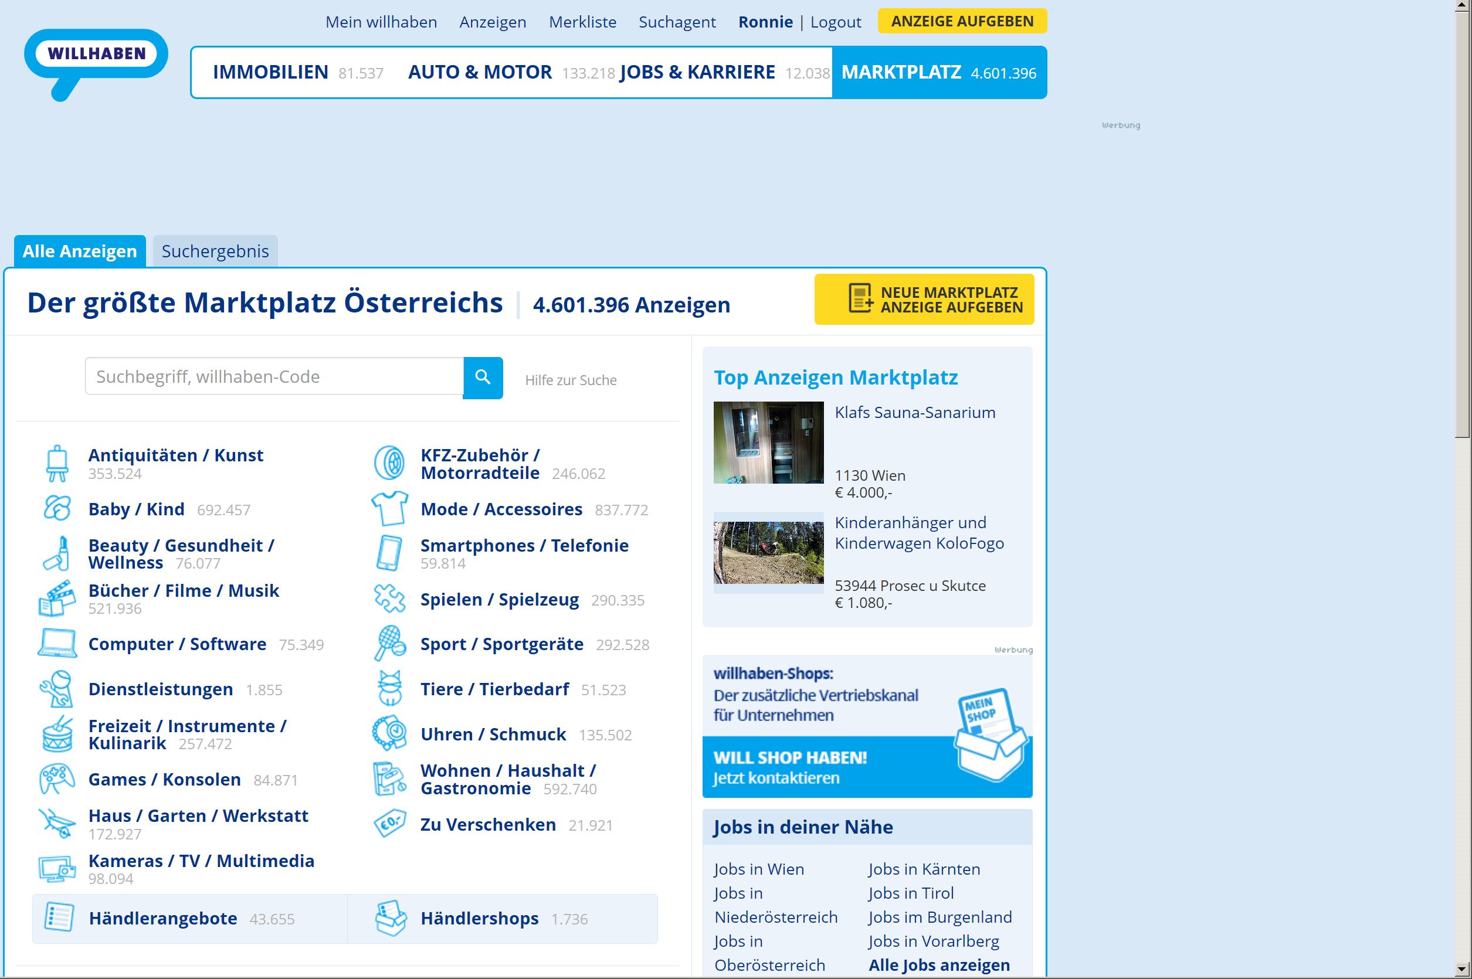The height and width of the screenshot is (979, 1472).
Task: Click the Händlershops box icon
Action: point(391,918)
